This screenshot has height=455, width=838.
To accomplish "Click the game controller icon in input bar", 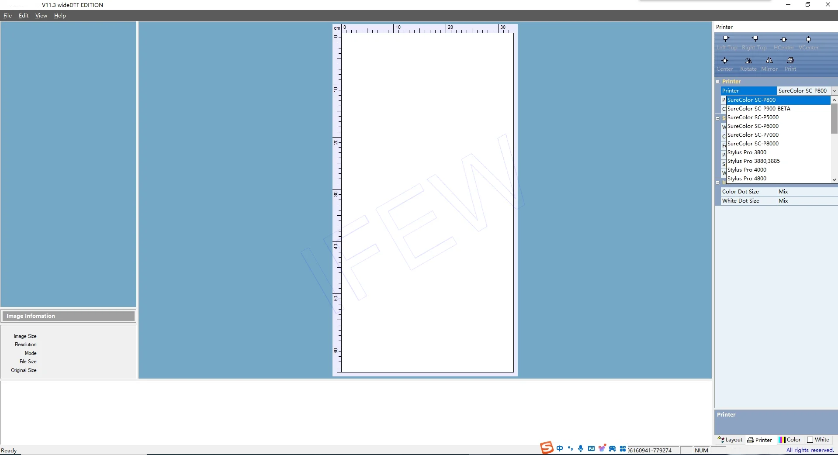I will tap(613, 448).
